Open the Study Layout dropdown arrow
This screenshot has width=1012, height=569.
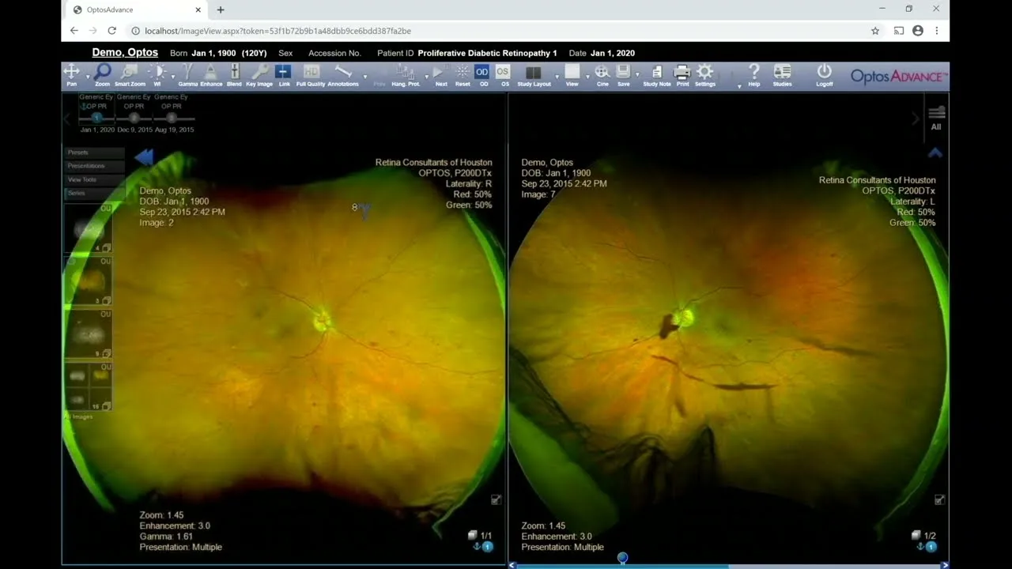[557, 77]
